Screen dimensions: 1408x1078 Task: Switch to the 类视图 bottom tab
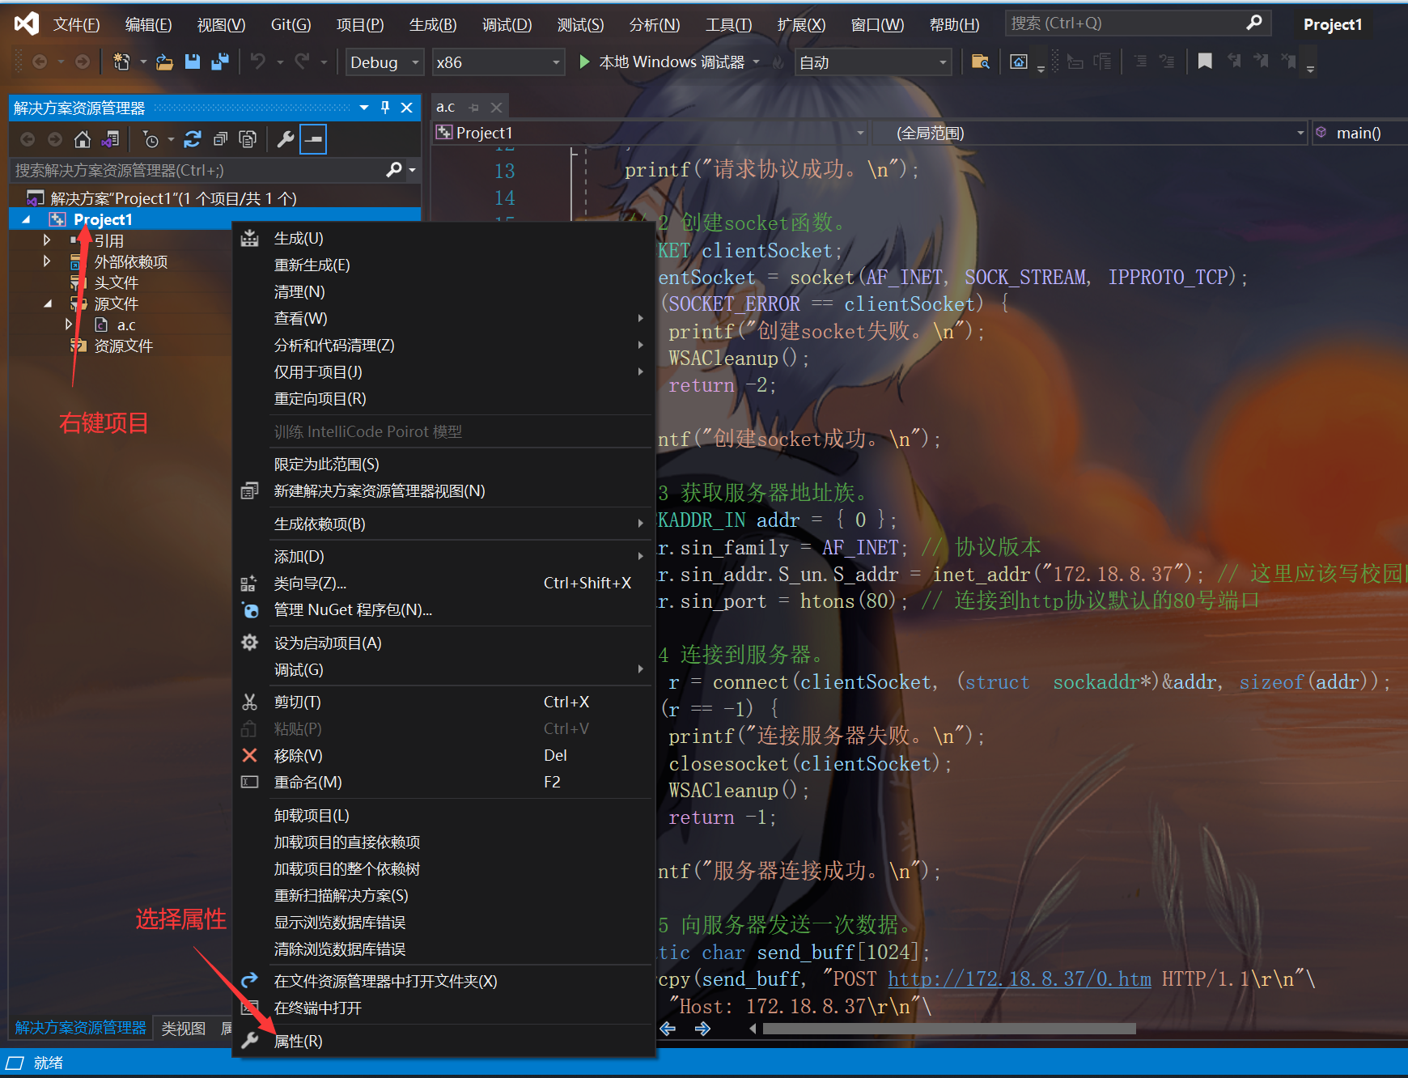[184, 1028]
